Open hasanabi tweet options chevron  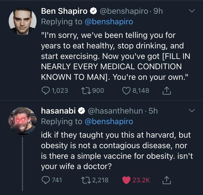[x=192, y=111]
